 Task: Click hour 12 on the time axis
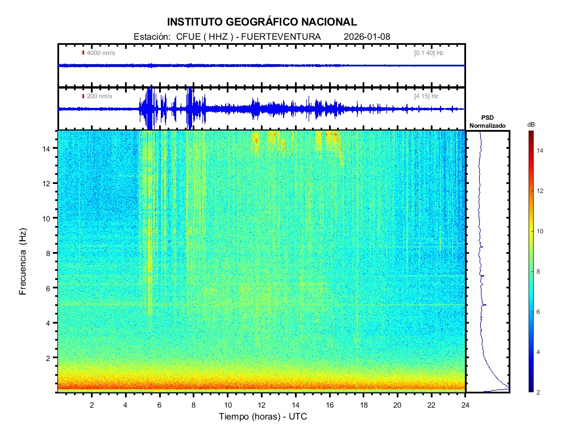coord(261,405)
